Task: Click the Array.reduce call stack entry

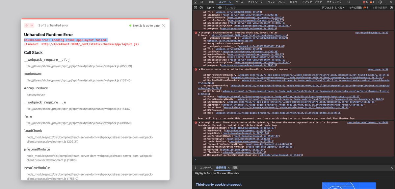Action: [36, 88]
